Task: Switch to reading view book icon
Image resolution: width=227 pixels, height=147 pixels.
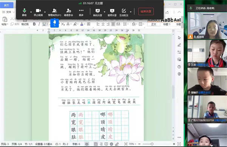Action: coord(106,144)
